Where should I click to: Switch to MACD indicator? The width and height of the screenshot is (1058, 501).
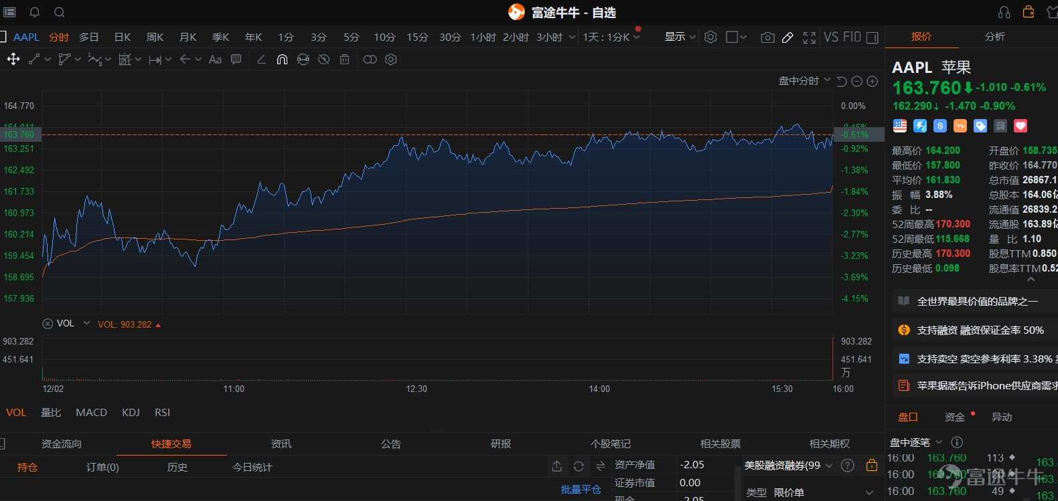click(x=92, y=413)
